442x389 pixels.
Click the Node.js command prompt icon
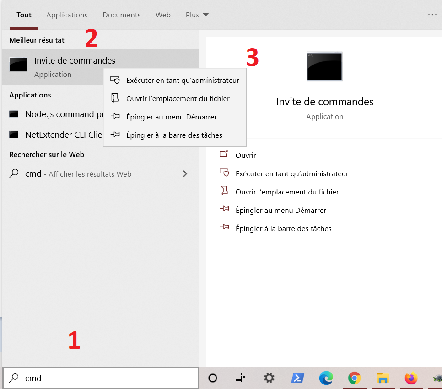coord(14,114)
